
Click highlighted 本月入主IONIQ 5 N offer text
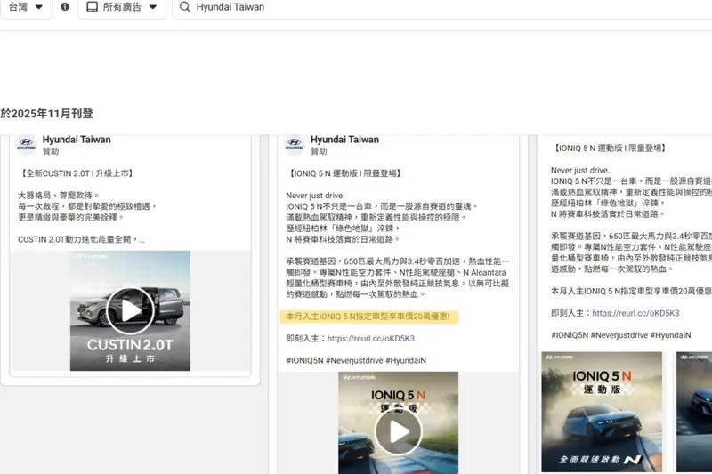[x=368, y=317]
